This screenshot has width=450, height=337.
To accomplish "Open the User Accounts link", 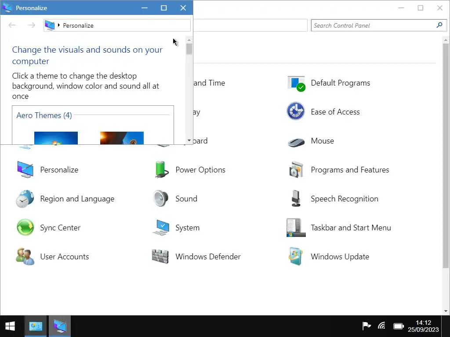I will [65, 256].
